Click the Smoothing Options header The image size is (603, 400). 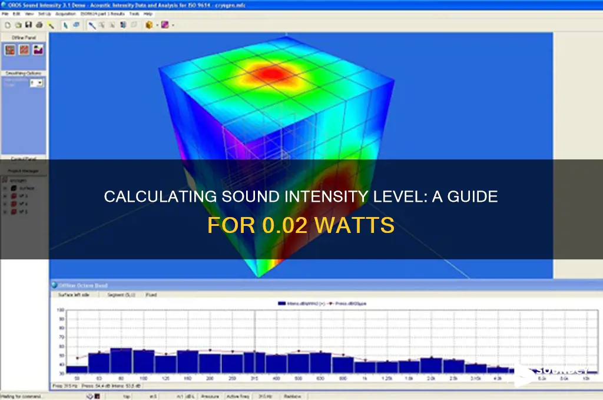click(24, 73)
